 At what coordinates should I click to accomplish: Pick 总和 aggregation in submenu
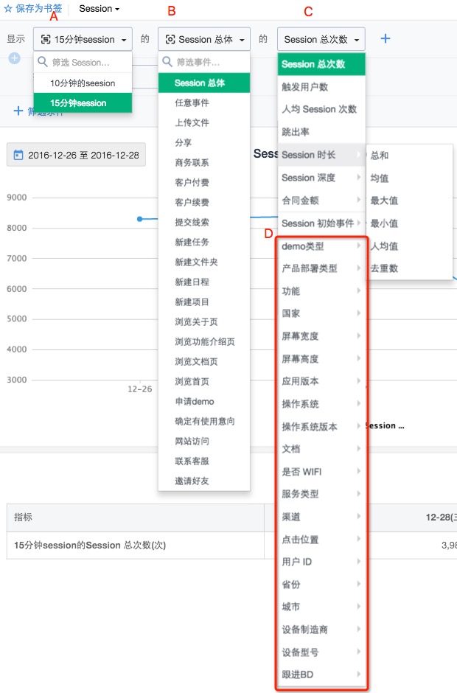tap(410, 155)
